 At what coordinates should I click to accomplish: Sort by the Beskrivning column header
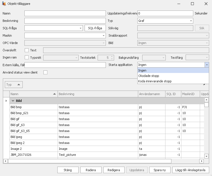98,94
